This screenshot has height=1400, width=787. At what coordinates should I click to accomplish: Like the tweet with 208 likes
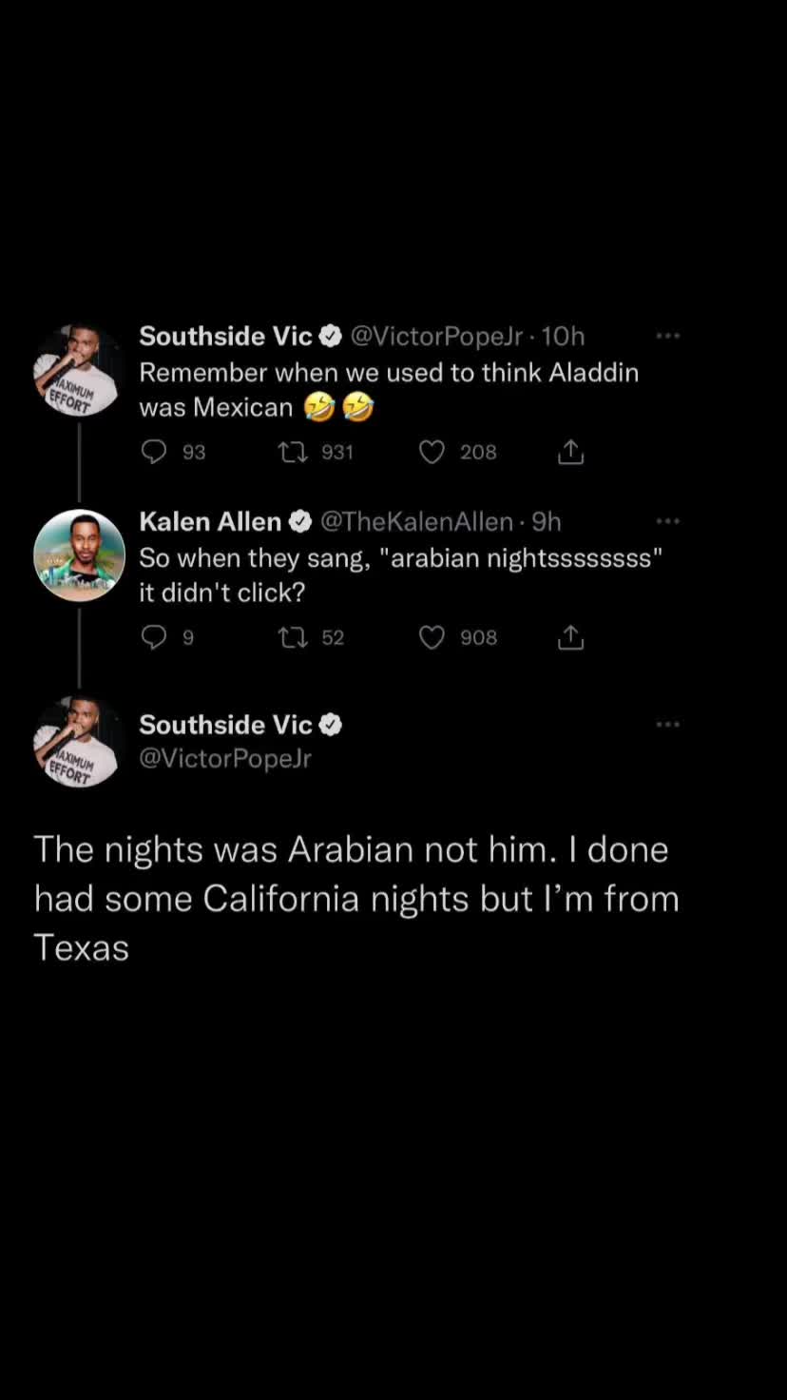pos(432,452)
